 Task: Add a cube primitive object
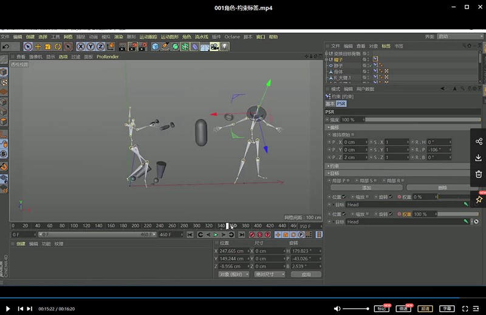[156, 47]
